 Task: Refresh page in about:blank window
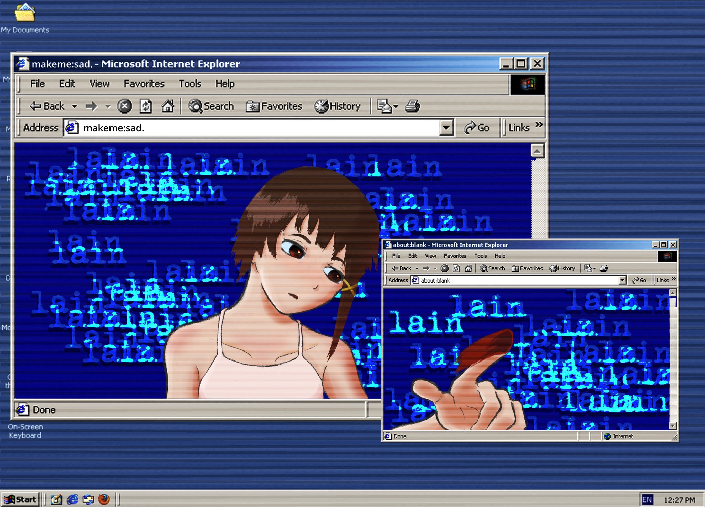pyautogui.click(x=456, y=268)
